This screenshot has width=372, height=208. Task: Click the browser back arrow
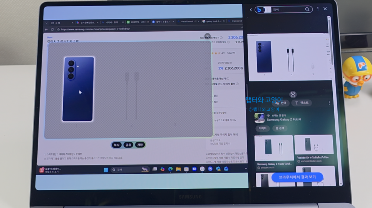coord(46,30)
